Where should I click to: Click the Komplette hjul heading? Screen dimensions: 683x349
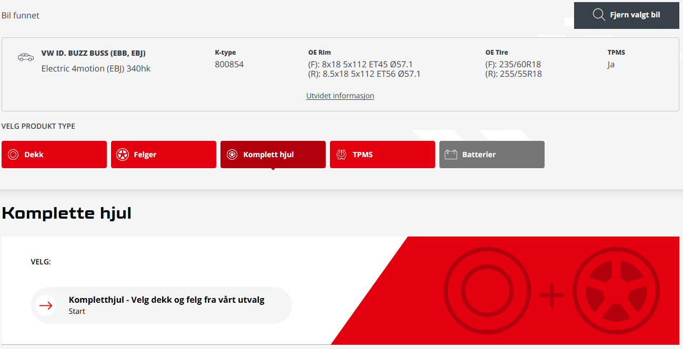click(67, 213)
